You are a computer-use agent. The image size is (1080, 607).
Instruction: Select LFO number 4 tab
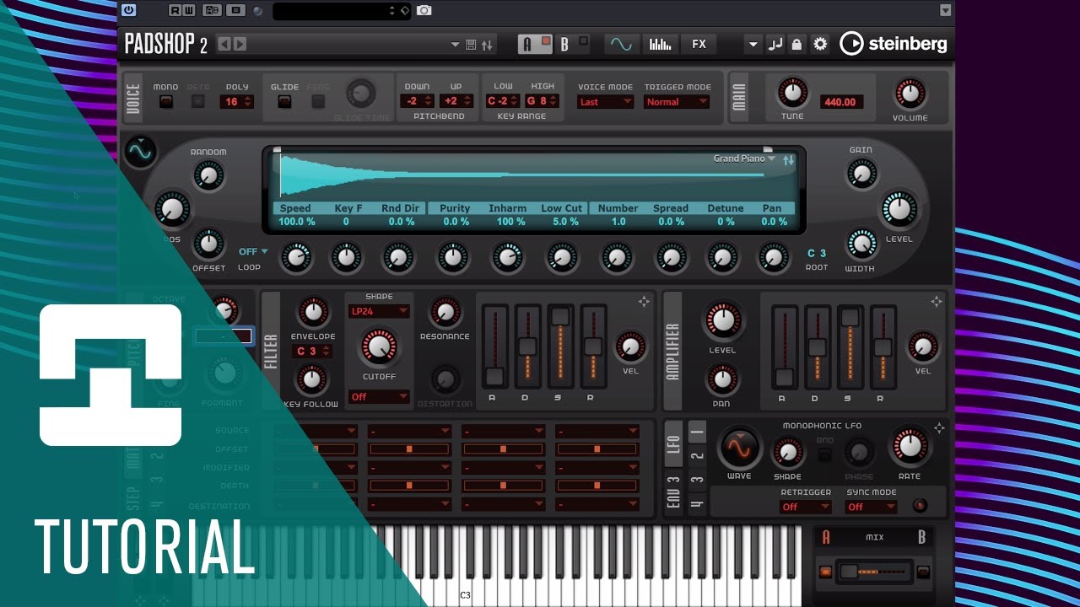(x=697, y=504)
